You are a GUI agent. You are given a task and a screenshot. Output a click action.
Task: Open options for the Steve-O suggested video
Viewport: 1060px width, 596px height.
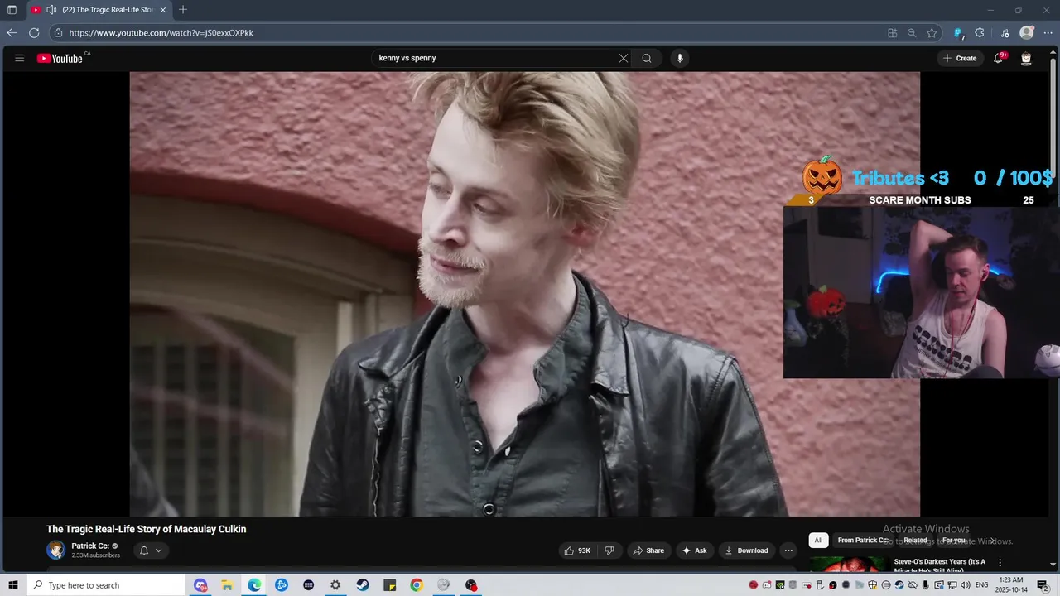pos(1000,563)
